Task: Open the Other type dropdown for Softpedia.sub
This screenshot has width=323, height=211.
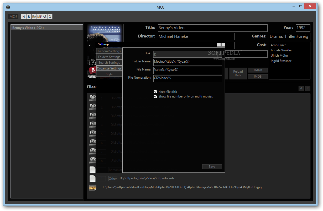Action: [x=113, y=179]
